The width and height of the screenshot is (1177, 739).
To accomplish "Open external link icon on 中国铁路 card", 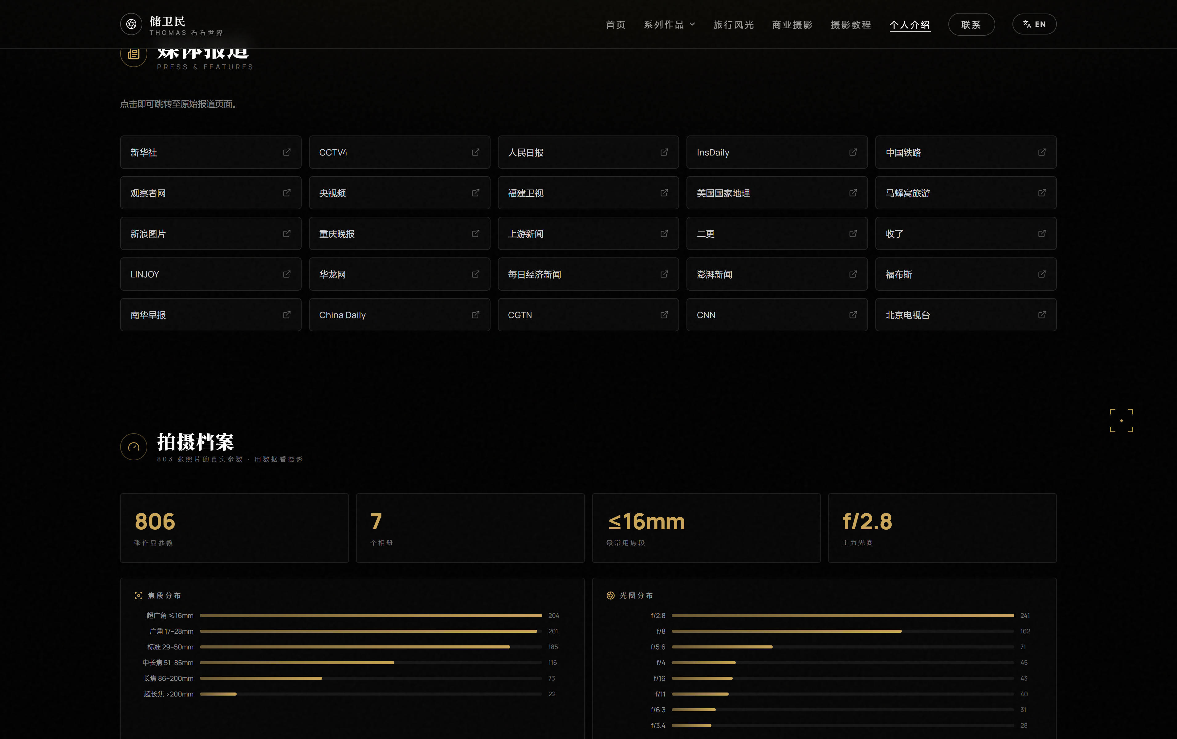I will (x=1042, y=152).
